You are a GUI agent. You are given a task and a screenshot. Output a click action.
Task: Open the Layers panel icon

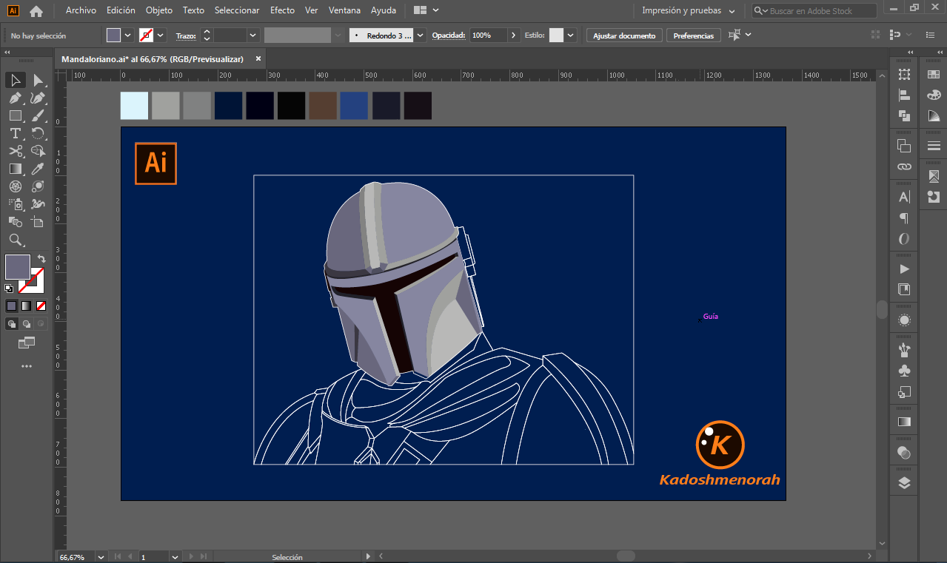pyautogui.click(x=904, y=483)
